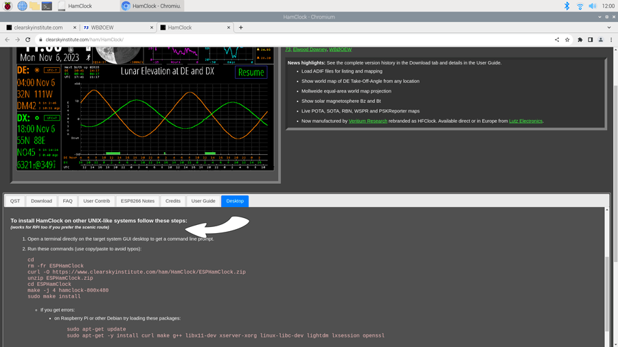
Task: Open the Wi-Fi network tray menu
Action: pos(580,6)
